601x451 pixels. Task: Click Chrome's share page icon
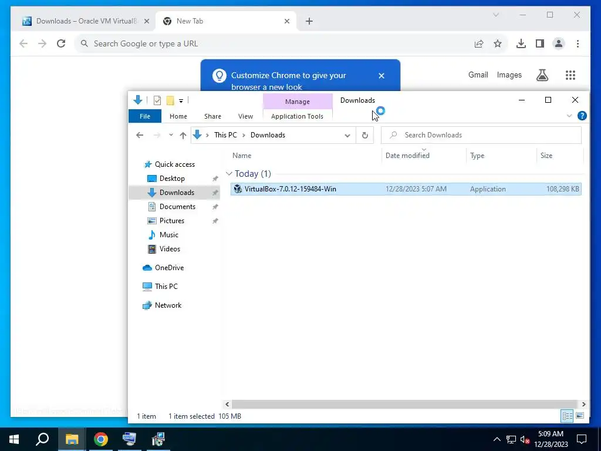click(479, 43)
